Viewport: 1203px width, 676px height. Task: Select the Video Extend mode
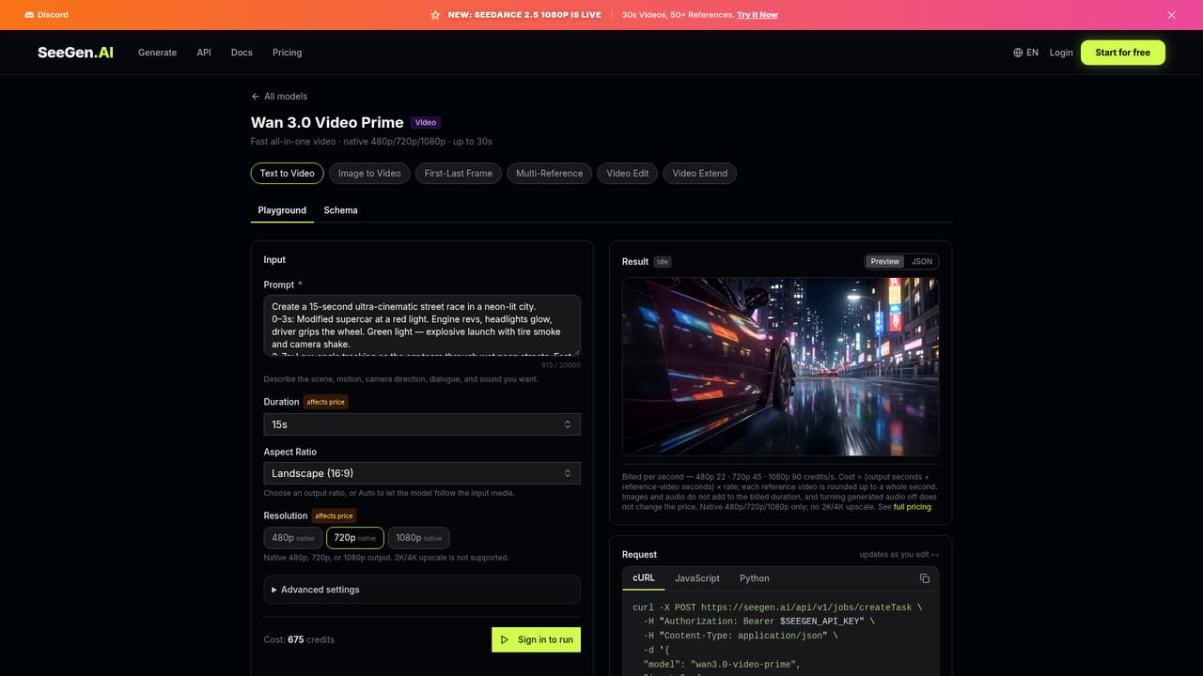[699, 173]
